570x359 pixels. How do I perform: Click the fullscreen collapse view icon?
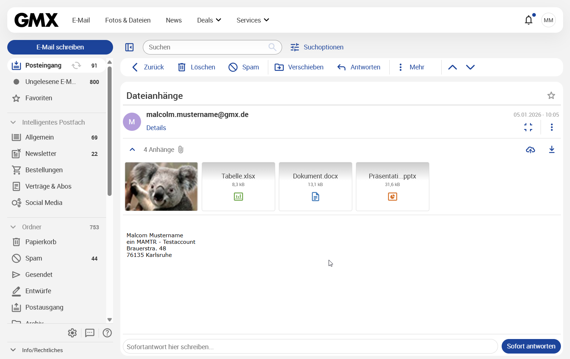[x=528, y=127]
